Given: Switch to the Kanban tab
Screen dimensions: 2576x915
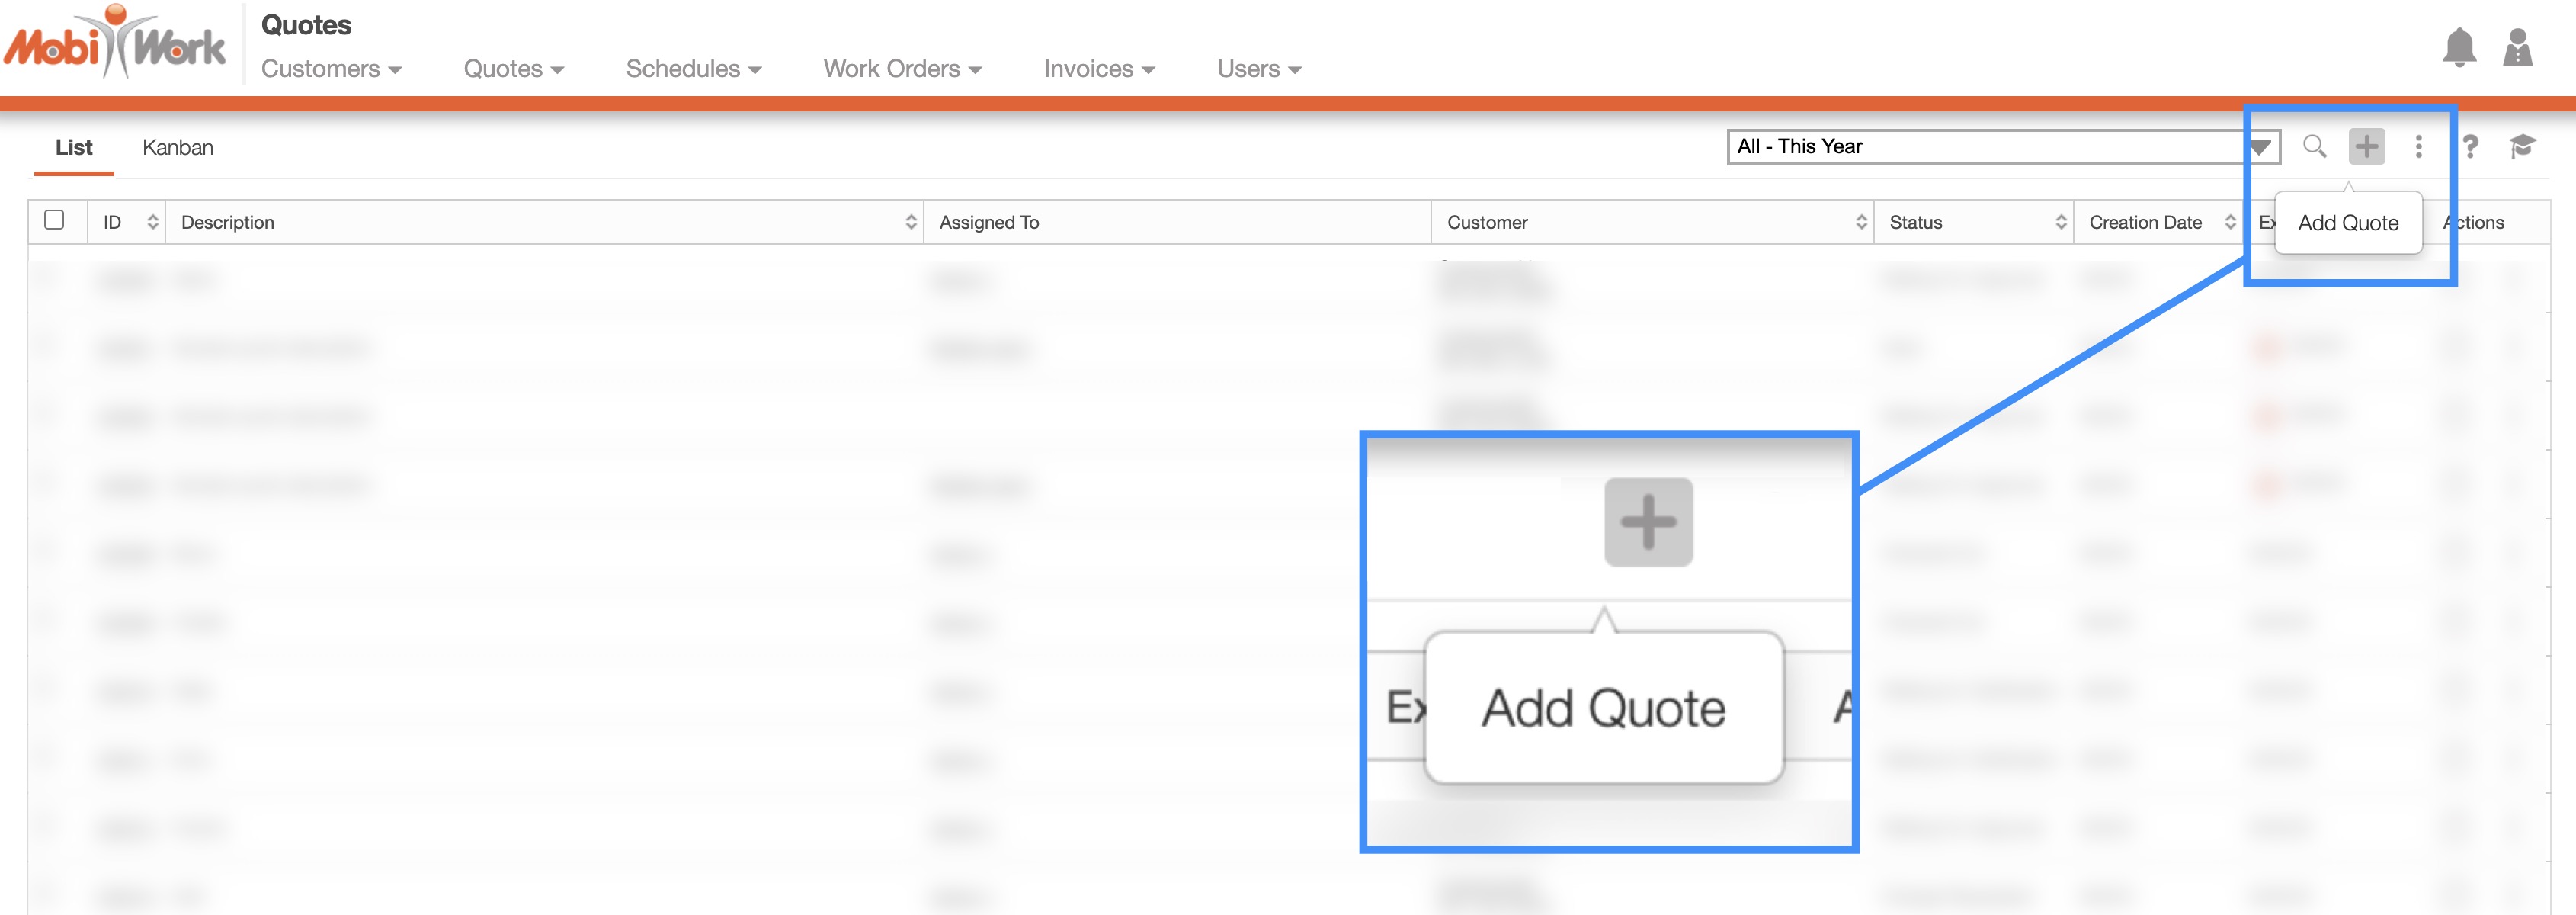Looking at the screenshot, I should (x=177, y=148).
